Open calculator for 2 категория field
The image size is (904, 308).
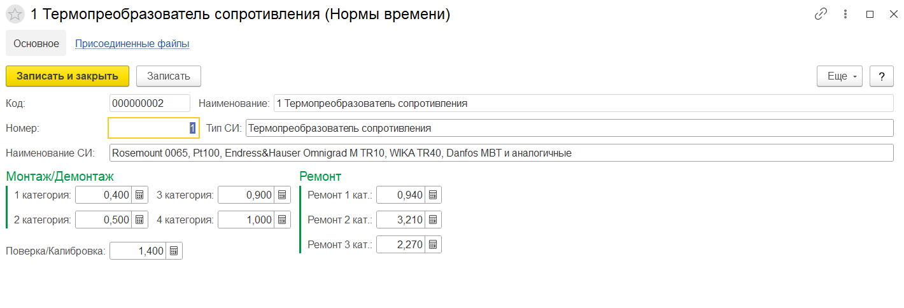[140, 220]
